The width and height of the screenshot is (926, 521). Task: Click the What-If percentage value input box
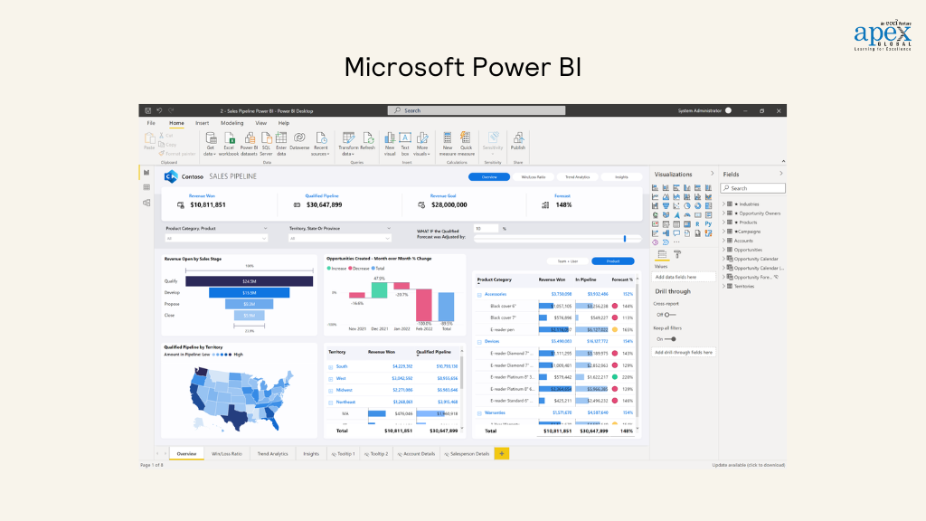(486, 229)
